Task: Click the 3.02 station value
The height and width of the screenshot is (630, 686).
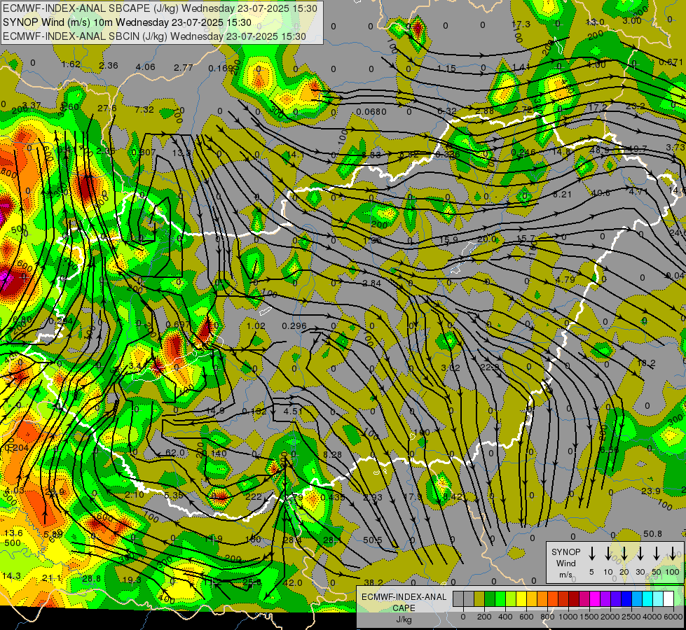Action: point(451,367)
